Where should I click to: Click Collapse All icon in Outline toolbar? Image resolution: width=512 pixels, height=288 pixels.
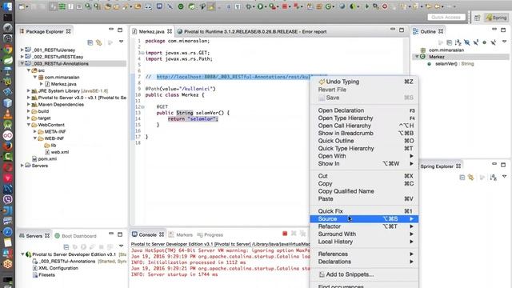[x=450, y=42]
